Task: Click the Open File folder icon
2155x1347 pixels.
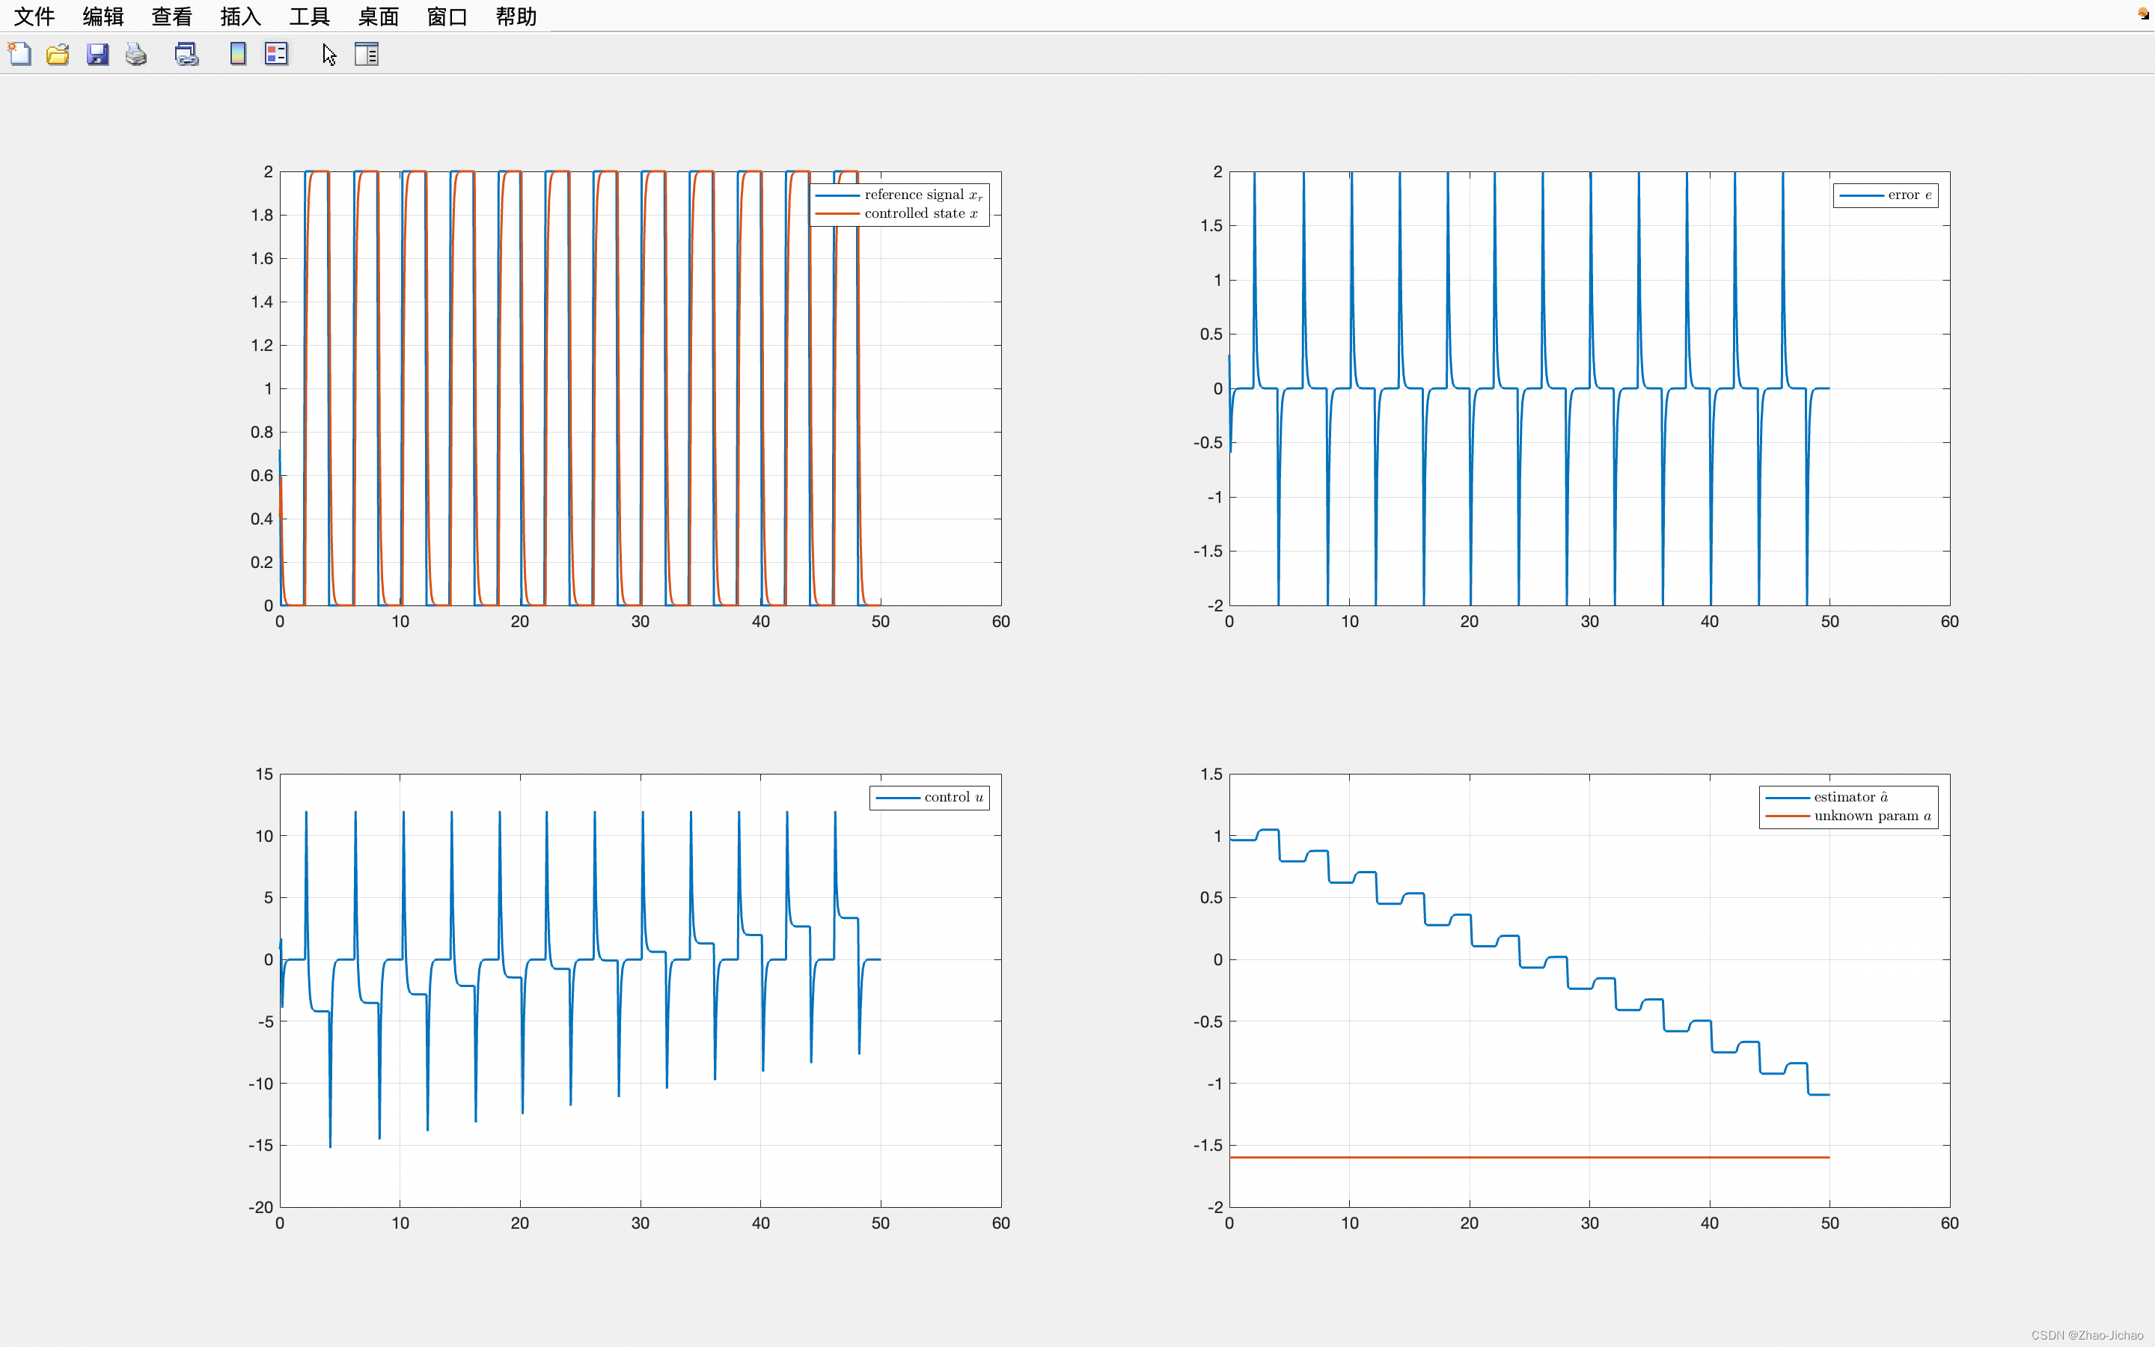Action: pos(58,55)
